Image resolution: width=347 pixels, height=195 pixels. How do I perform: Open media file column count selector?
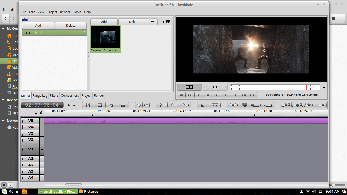click(162, 22)
